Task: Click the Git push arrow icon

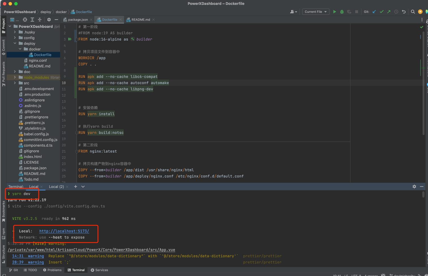Action: coord(389,12)
